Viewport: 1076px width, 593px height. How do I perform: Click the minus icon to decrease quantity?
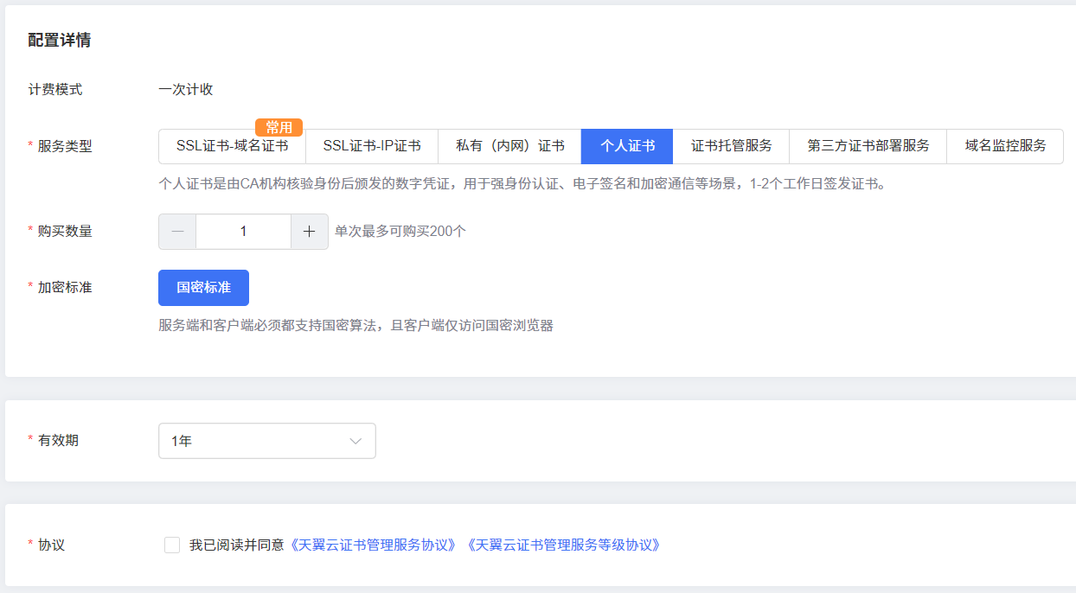177,232
